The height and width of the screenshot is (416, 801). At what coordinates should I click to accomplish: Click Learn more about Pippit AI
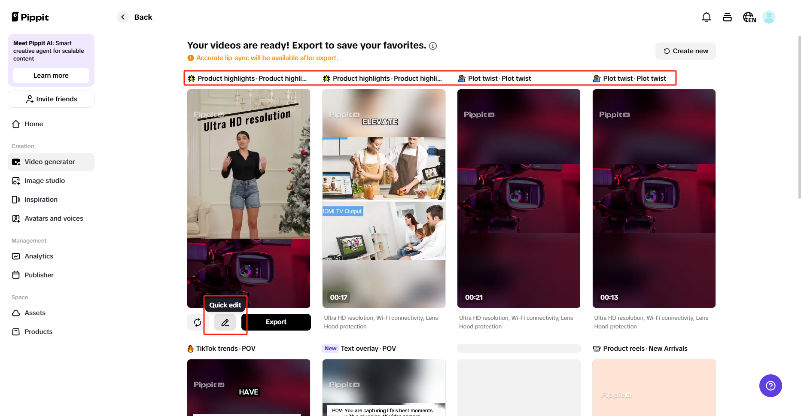pos(51,76)
